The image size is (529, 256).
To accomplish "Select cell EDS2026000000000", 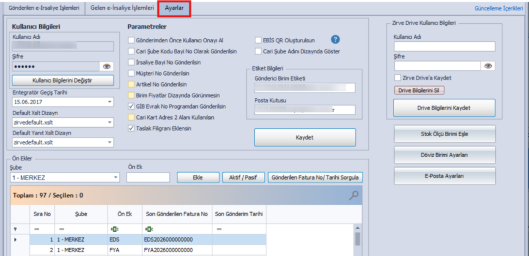I will [177, 240].
